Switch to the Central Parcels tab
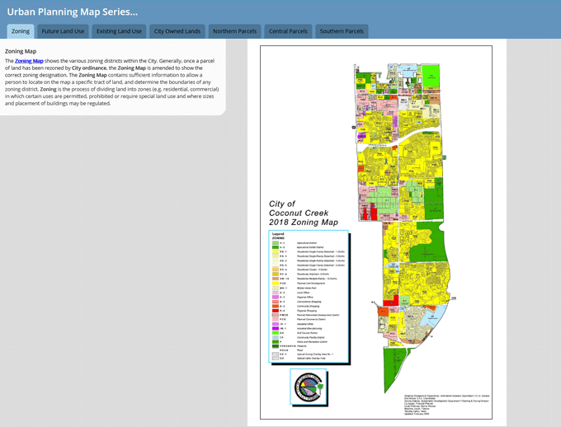The image size is (561, 427). coord(288,31)
